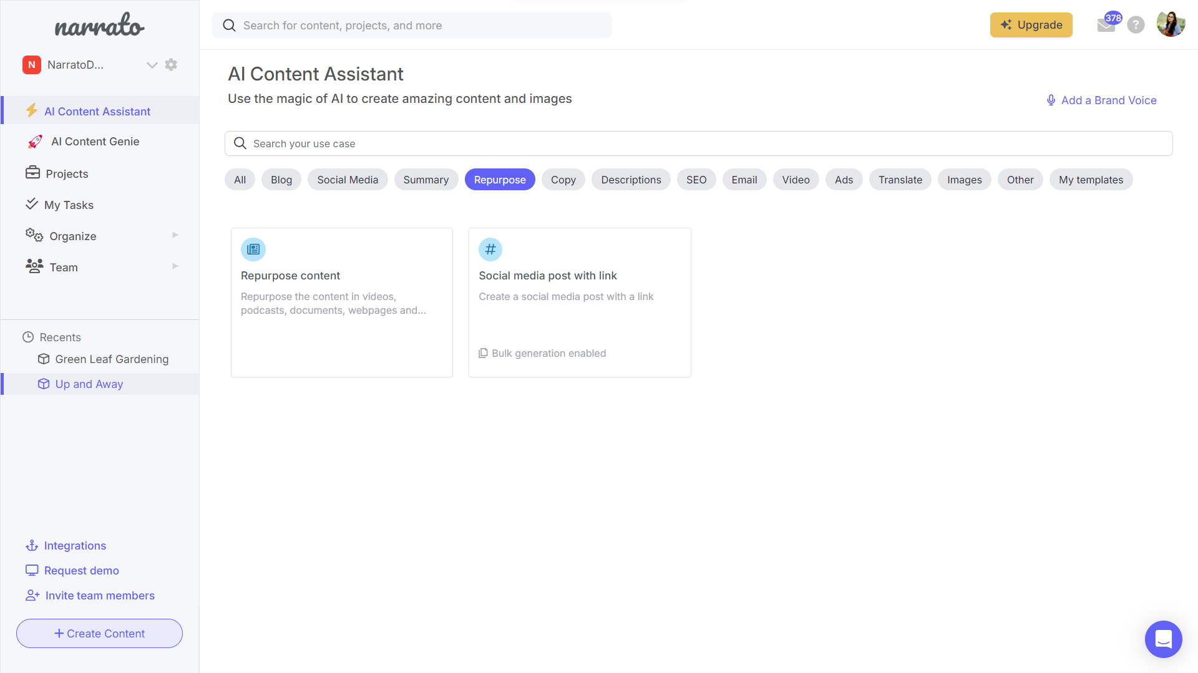Click the Create Content button

pyautogui.click(x=99, y=633)
